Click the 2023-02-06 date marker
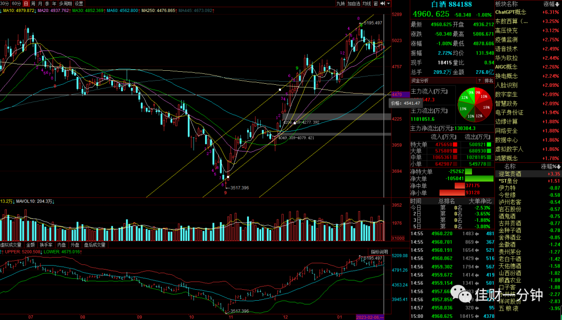 pyautogui.click(x=370, y=317)
